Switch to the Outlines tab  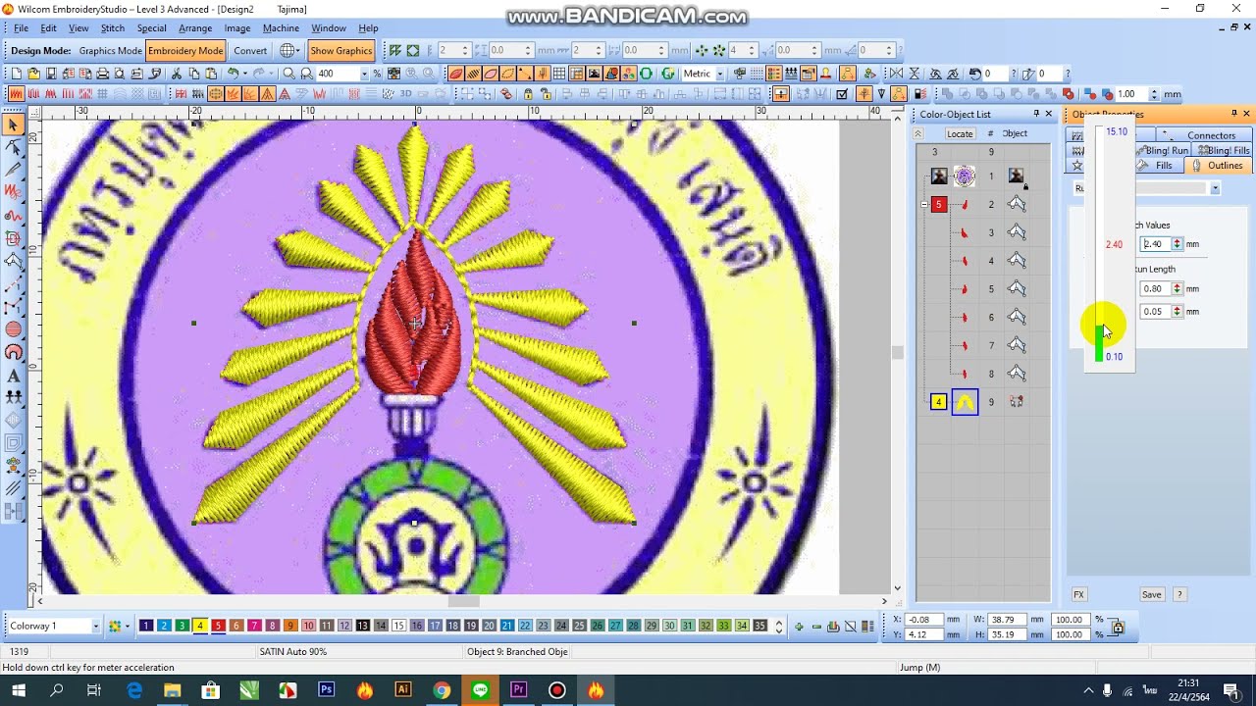[x=1217, y=166]
